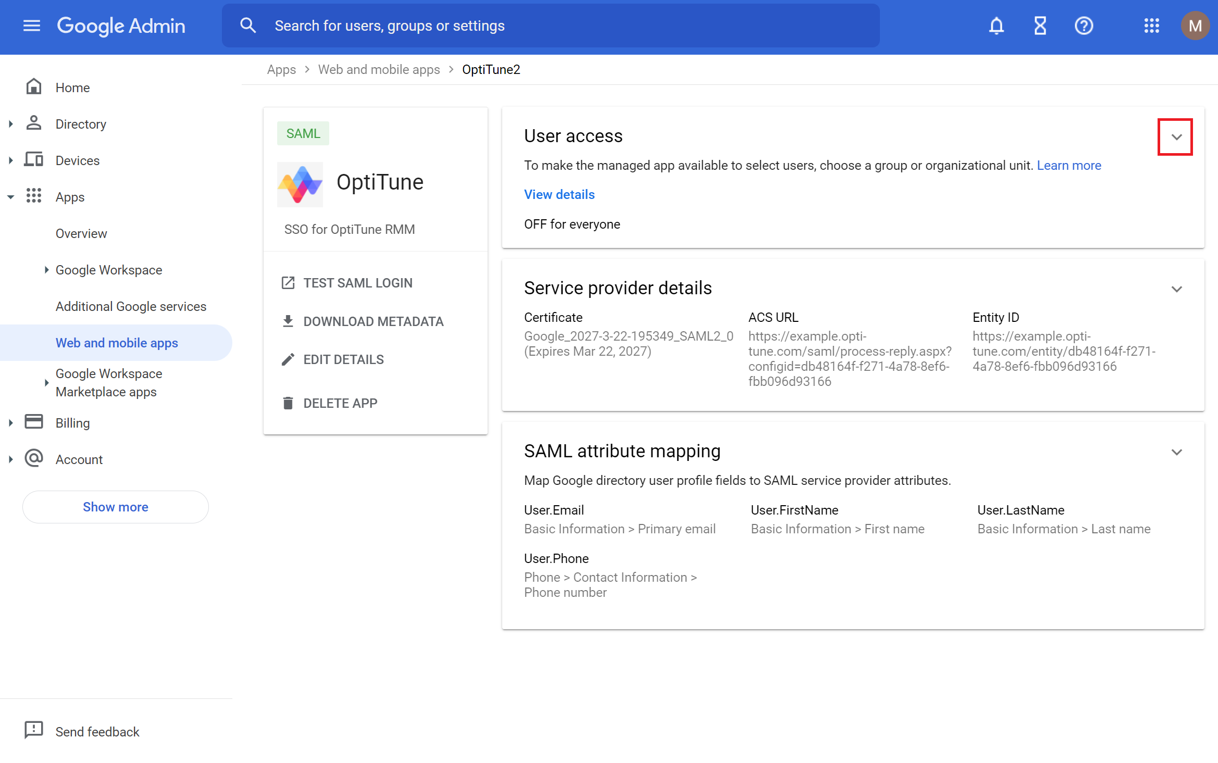The image size is (1218, 763).
Task: Click the green SAML badge
Action: click(303, 133)
